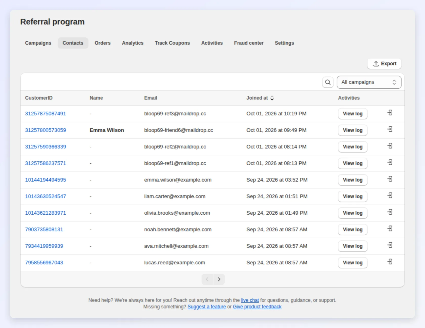Export the contacts list
This screenshot has width=425, height=328.
(x=384, y=64)
